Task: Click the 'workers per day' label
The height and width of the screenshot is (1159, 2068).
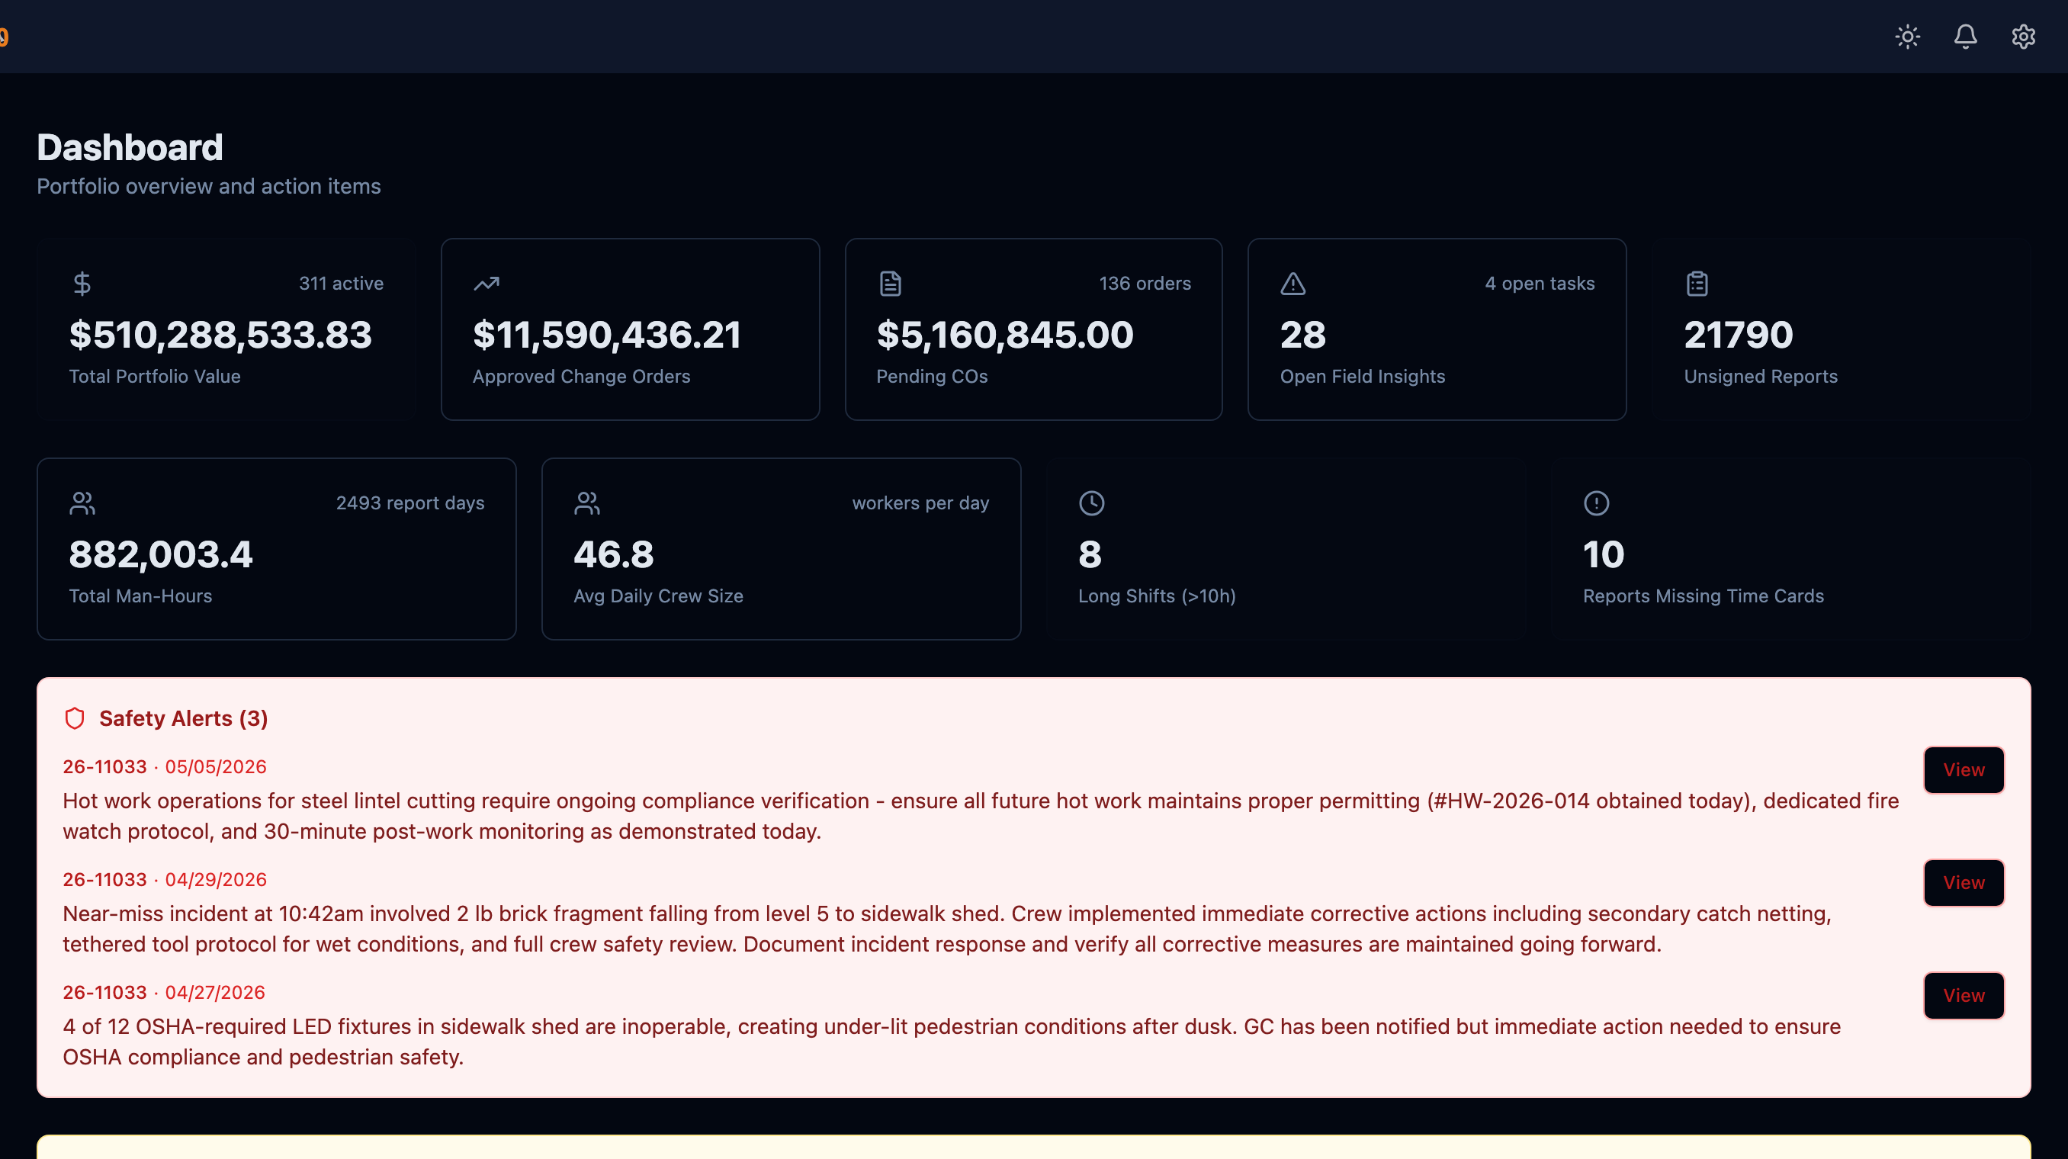Action: coord(921,503)
